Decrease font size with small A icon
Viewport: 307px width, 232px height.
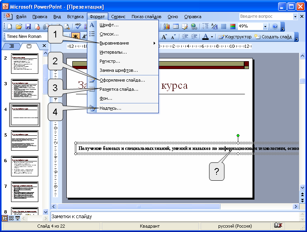click(173, 37)
